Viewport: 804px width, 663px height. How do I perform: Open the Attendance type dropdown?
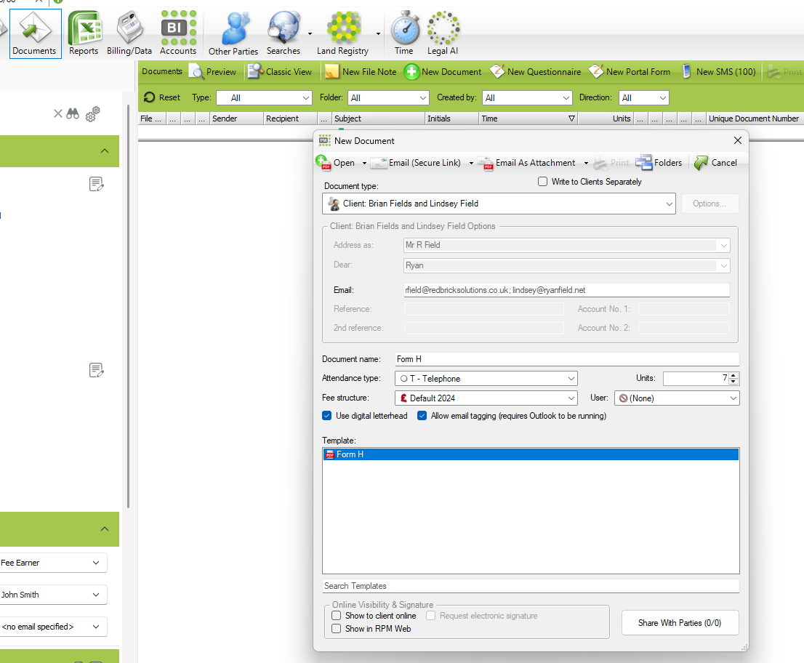click(571, 379)
